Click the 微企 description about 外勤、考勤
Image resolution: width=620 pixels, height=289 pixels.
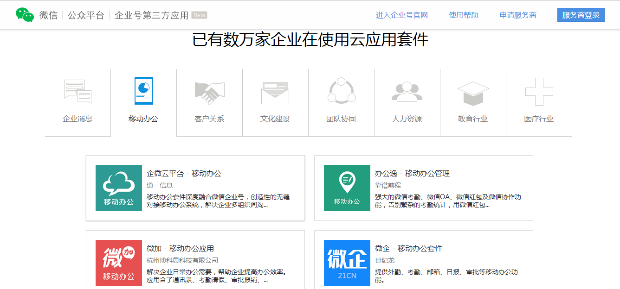(446, 276)
